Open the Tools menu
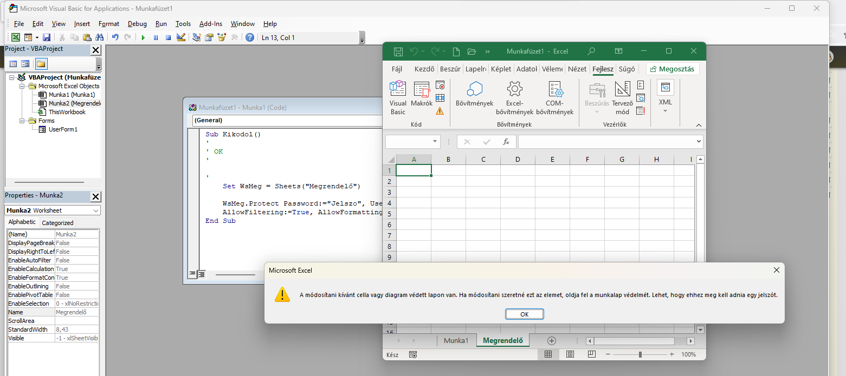The height and width of the screenshot is (376, 846). (x=183, y=24)
